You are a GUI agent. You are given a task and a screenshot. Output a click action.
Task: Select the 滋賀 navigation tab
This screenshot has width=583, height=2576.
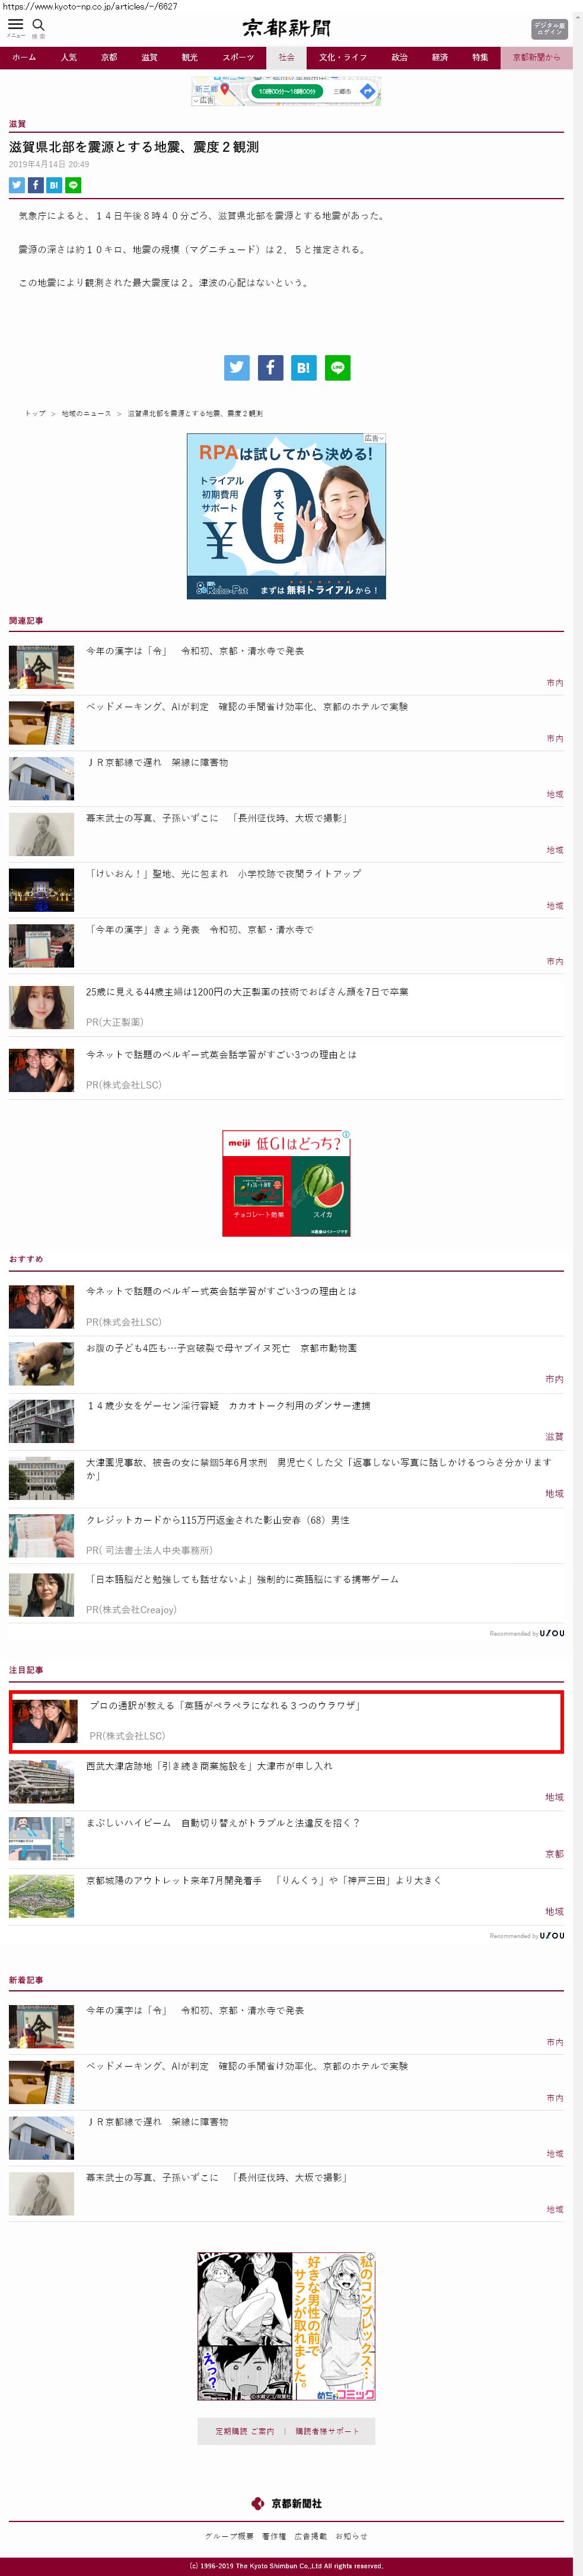[149, 57]
